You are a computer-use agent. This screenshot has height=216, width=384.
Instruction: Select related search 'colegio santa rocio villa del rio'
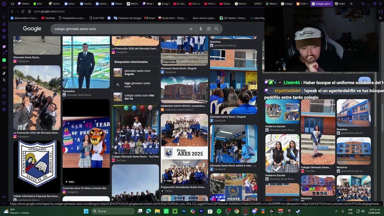(135, 97)
